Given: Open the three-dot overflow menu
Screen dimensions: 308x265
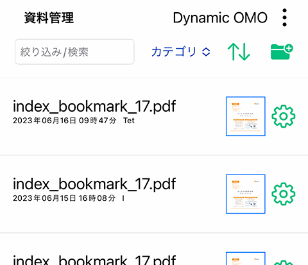Looking at the screenshot, I should click(x=284, y=17).
